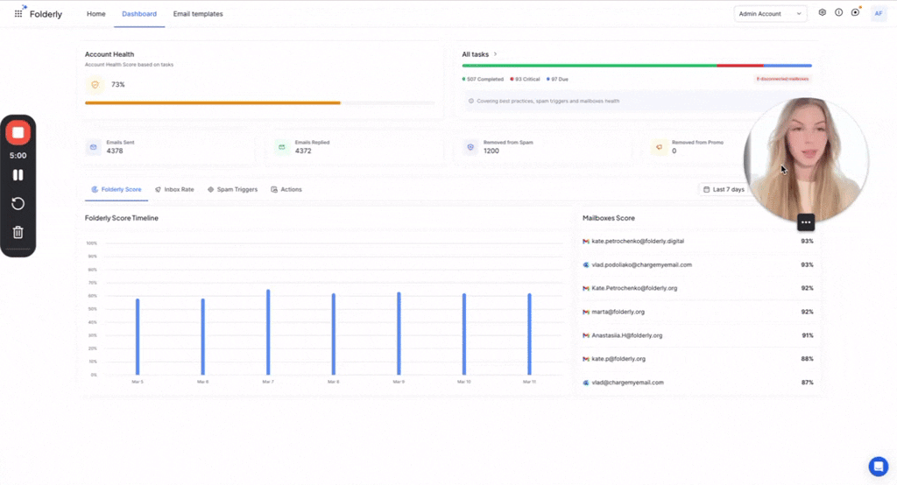Open the Last 7 days date selector
897x485 pixels.
[724, 189]
